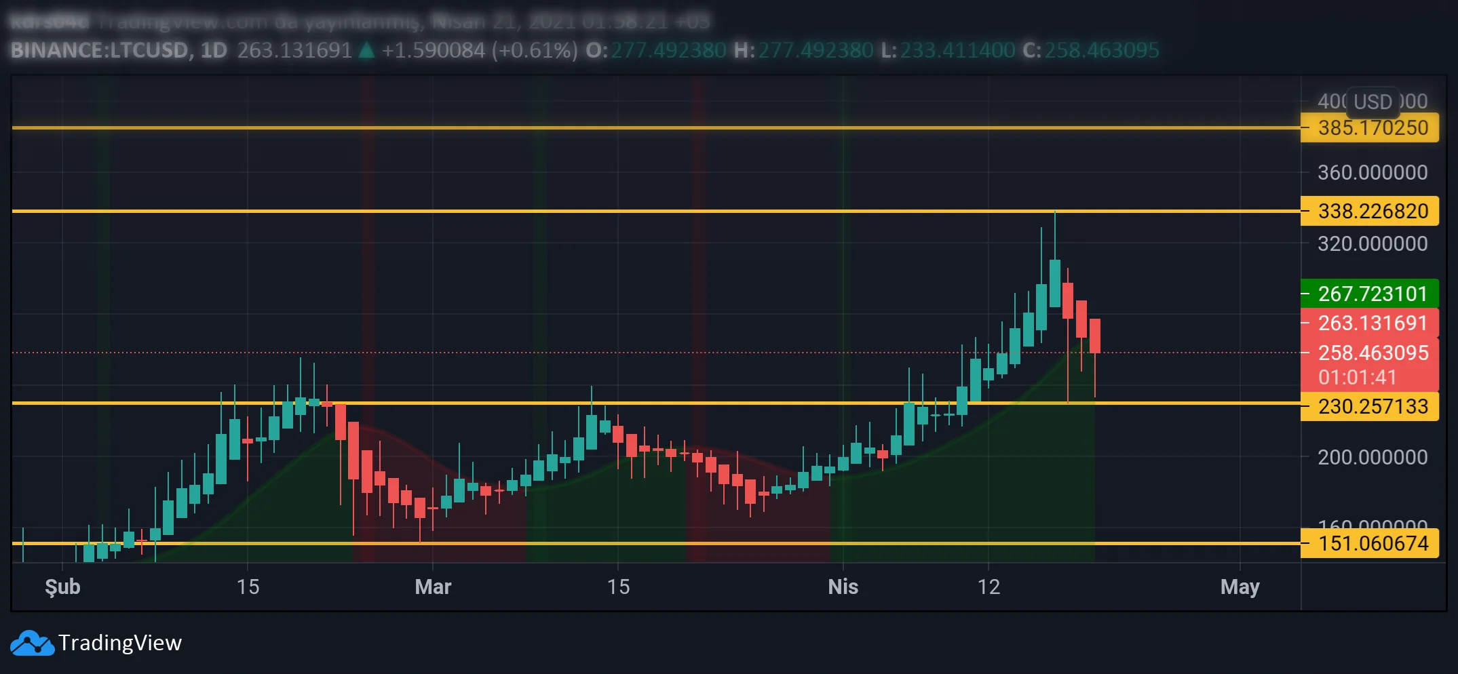
Task: Click the red 263.131691 price tag
Action: click(x=1369, y=323)
